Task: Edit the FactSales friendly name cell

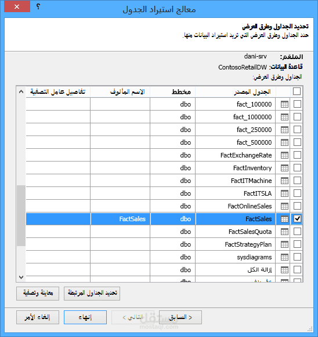Action: 120,219
